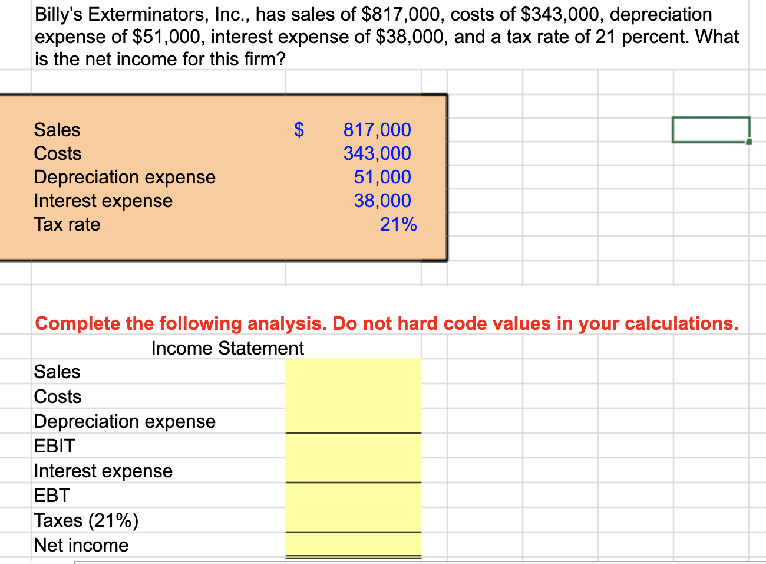Select the 343,000 costs value cell
This screenshot has width=766, height=564.
[x=377, y=153]
